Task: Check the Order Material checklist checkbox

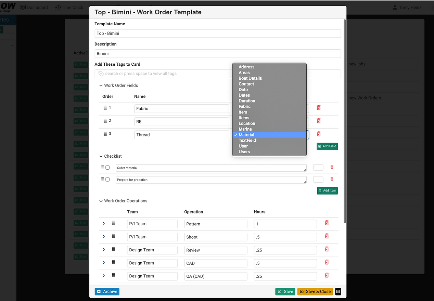Action: click(x=108, y=168)
